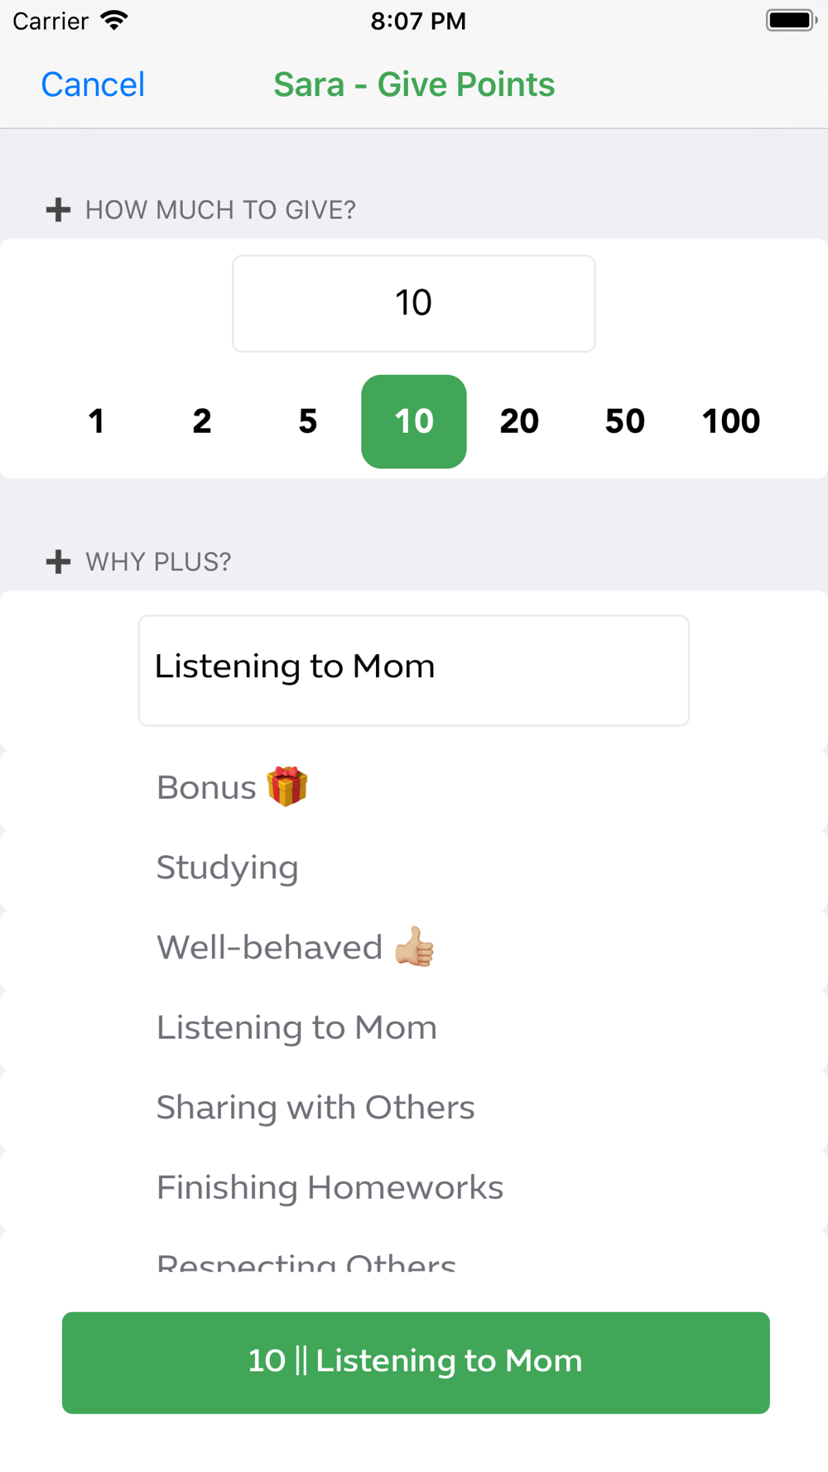Choose 20 points amount

pos(519,421)
